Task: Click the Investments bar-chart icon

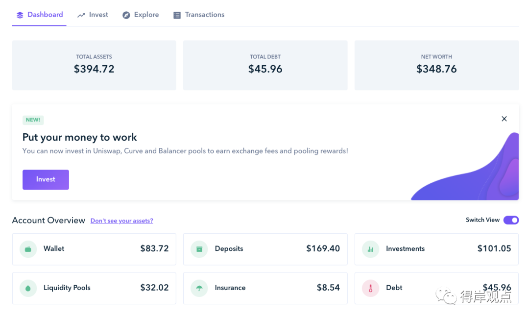Action: [x=370, y=249]
